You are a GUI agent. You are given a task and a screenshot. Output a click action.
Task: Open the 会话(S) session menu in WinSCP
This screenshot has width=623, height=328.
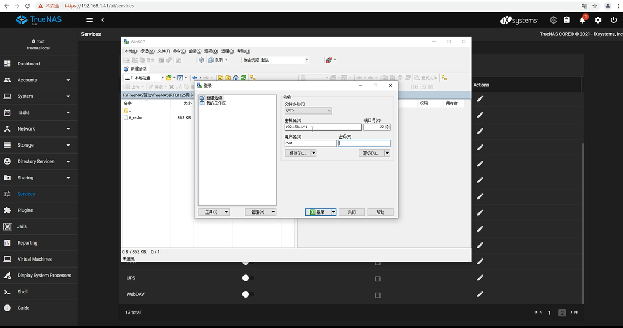click(195, 51)
